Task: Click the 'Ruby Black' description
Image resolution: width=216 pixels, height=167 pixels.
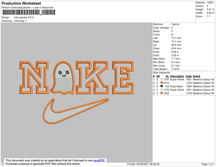Action: 176,86
